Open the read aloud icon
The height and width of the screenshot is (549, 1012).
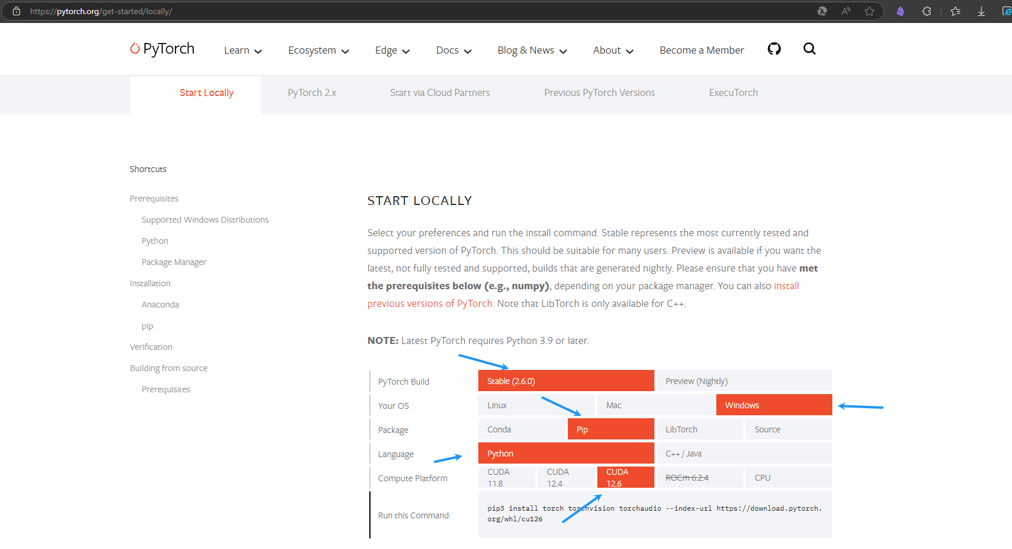tap(846, 11)
